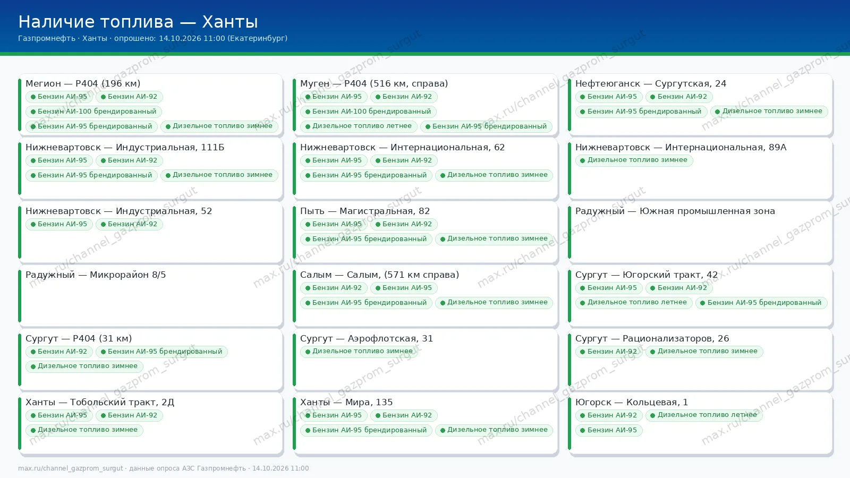Open the title "Салым — Салым, (571 км справа)"
The height and width of the screenshot is (478, 850).
click(x=380, y=275)
